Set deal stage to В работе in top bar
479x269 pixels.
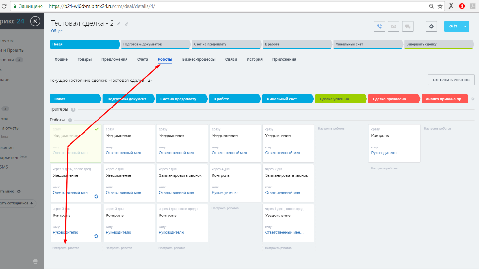[297, 44]
